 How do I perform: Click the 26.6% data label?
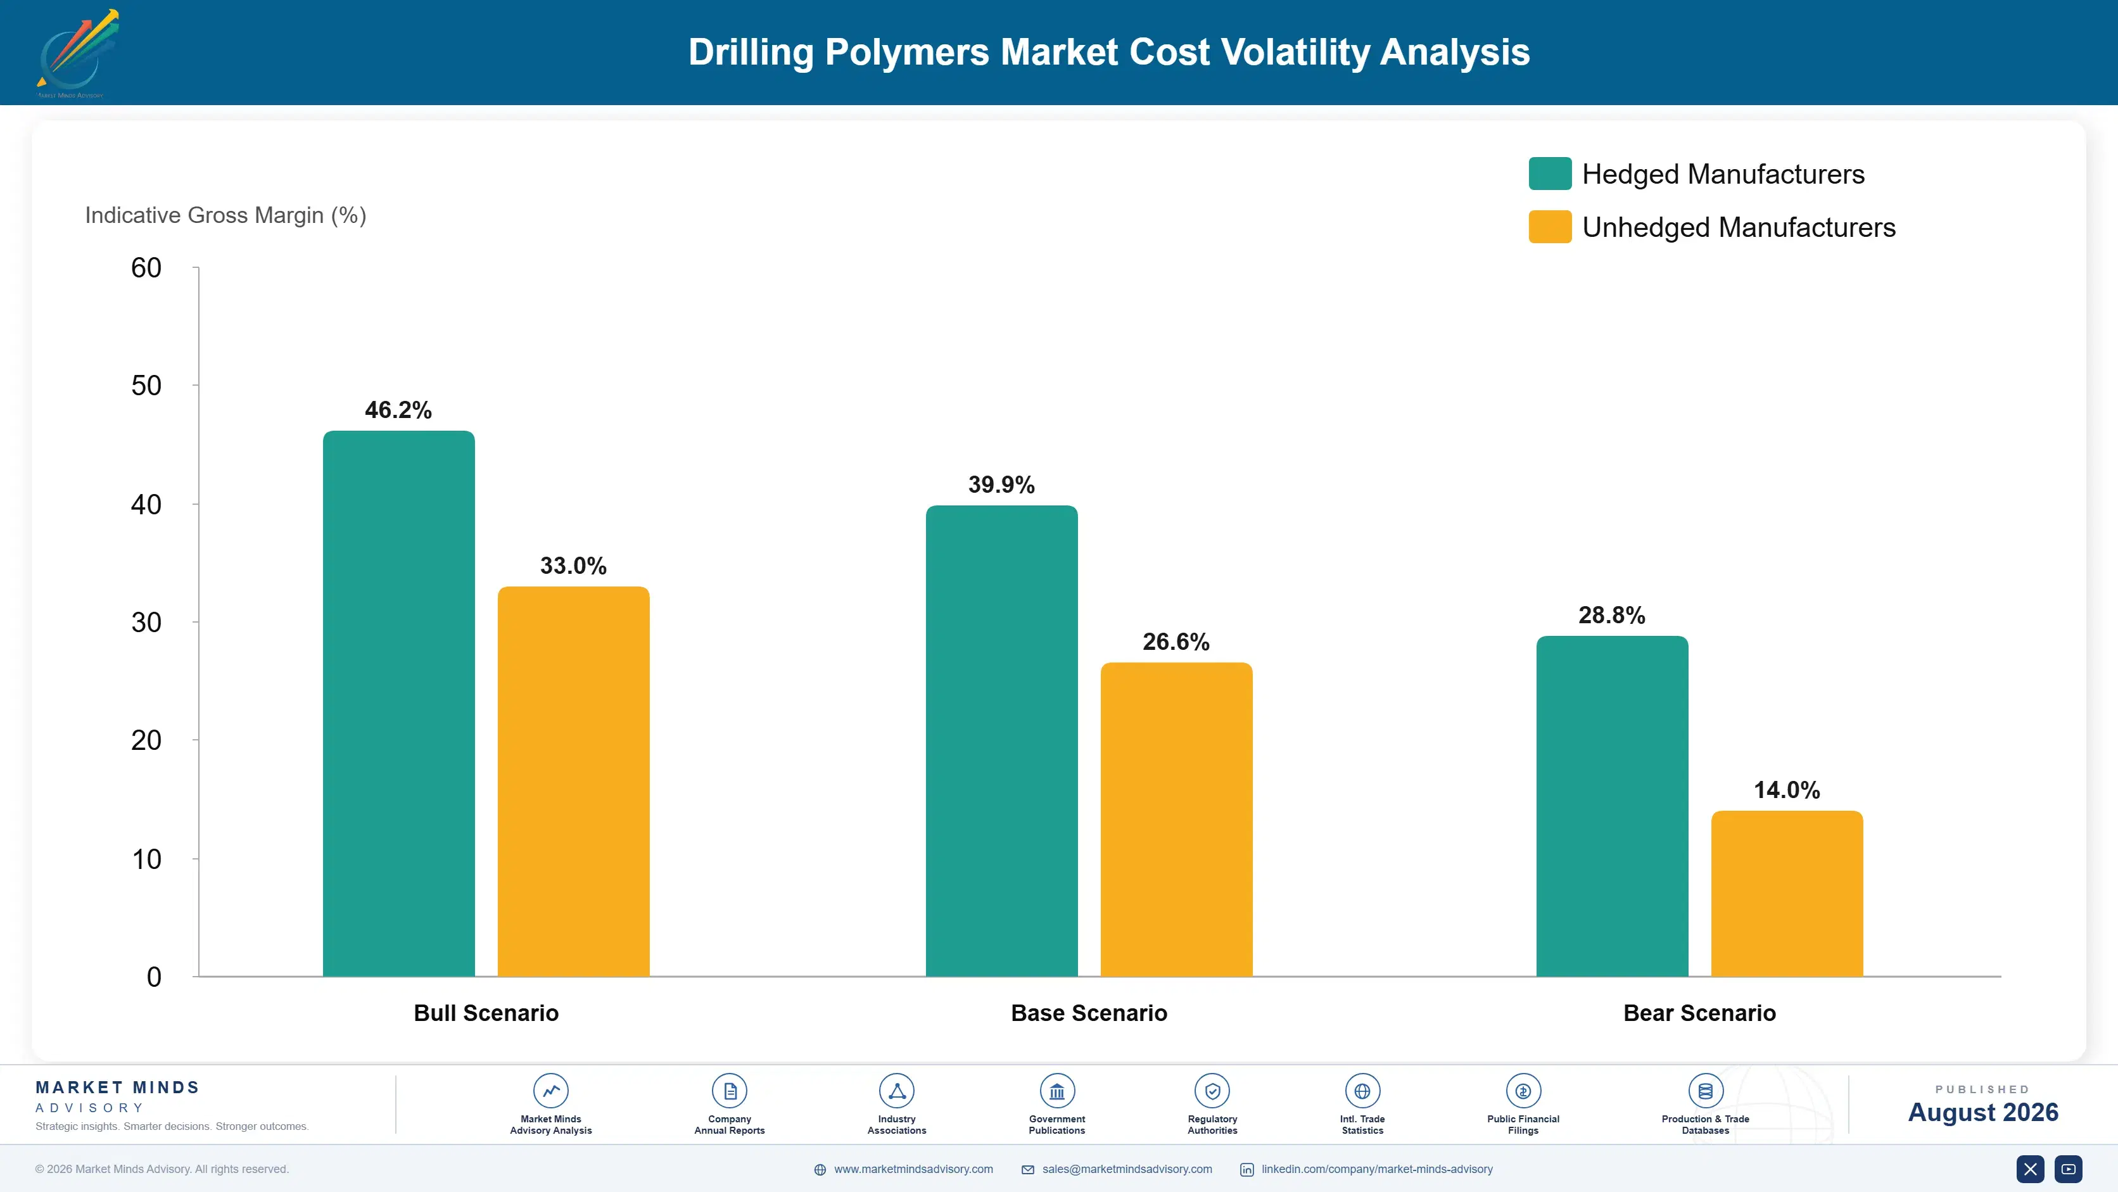1176,642
